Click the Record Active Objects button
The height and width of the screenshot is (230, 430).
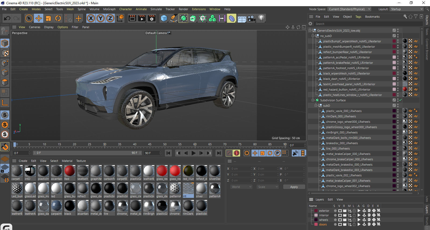(229, 153)
